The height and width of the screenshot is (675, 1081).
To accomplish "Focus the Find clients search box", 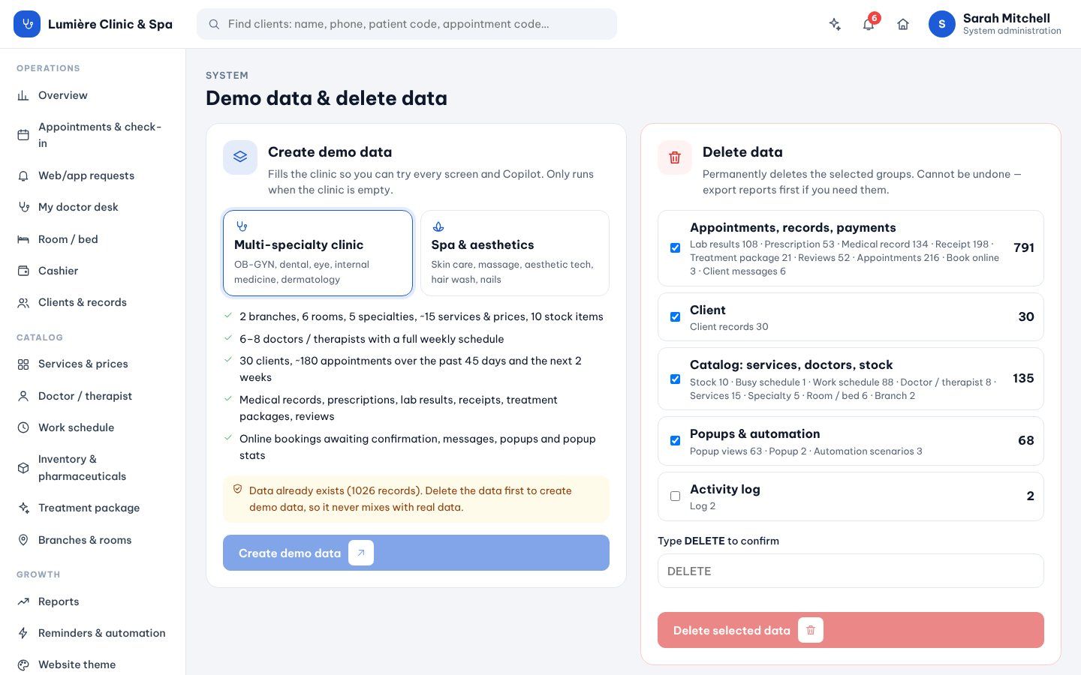I will point(407,24).
